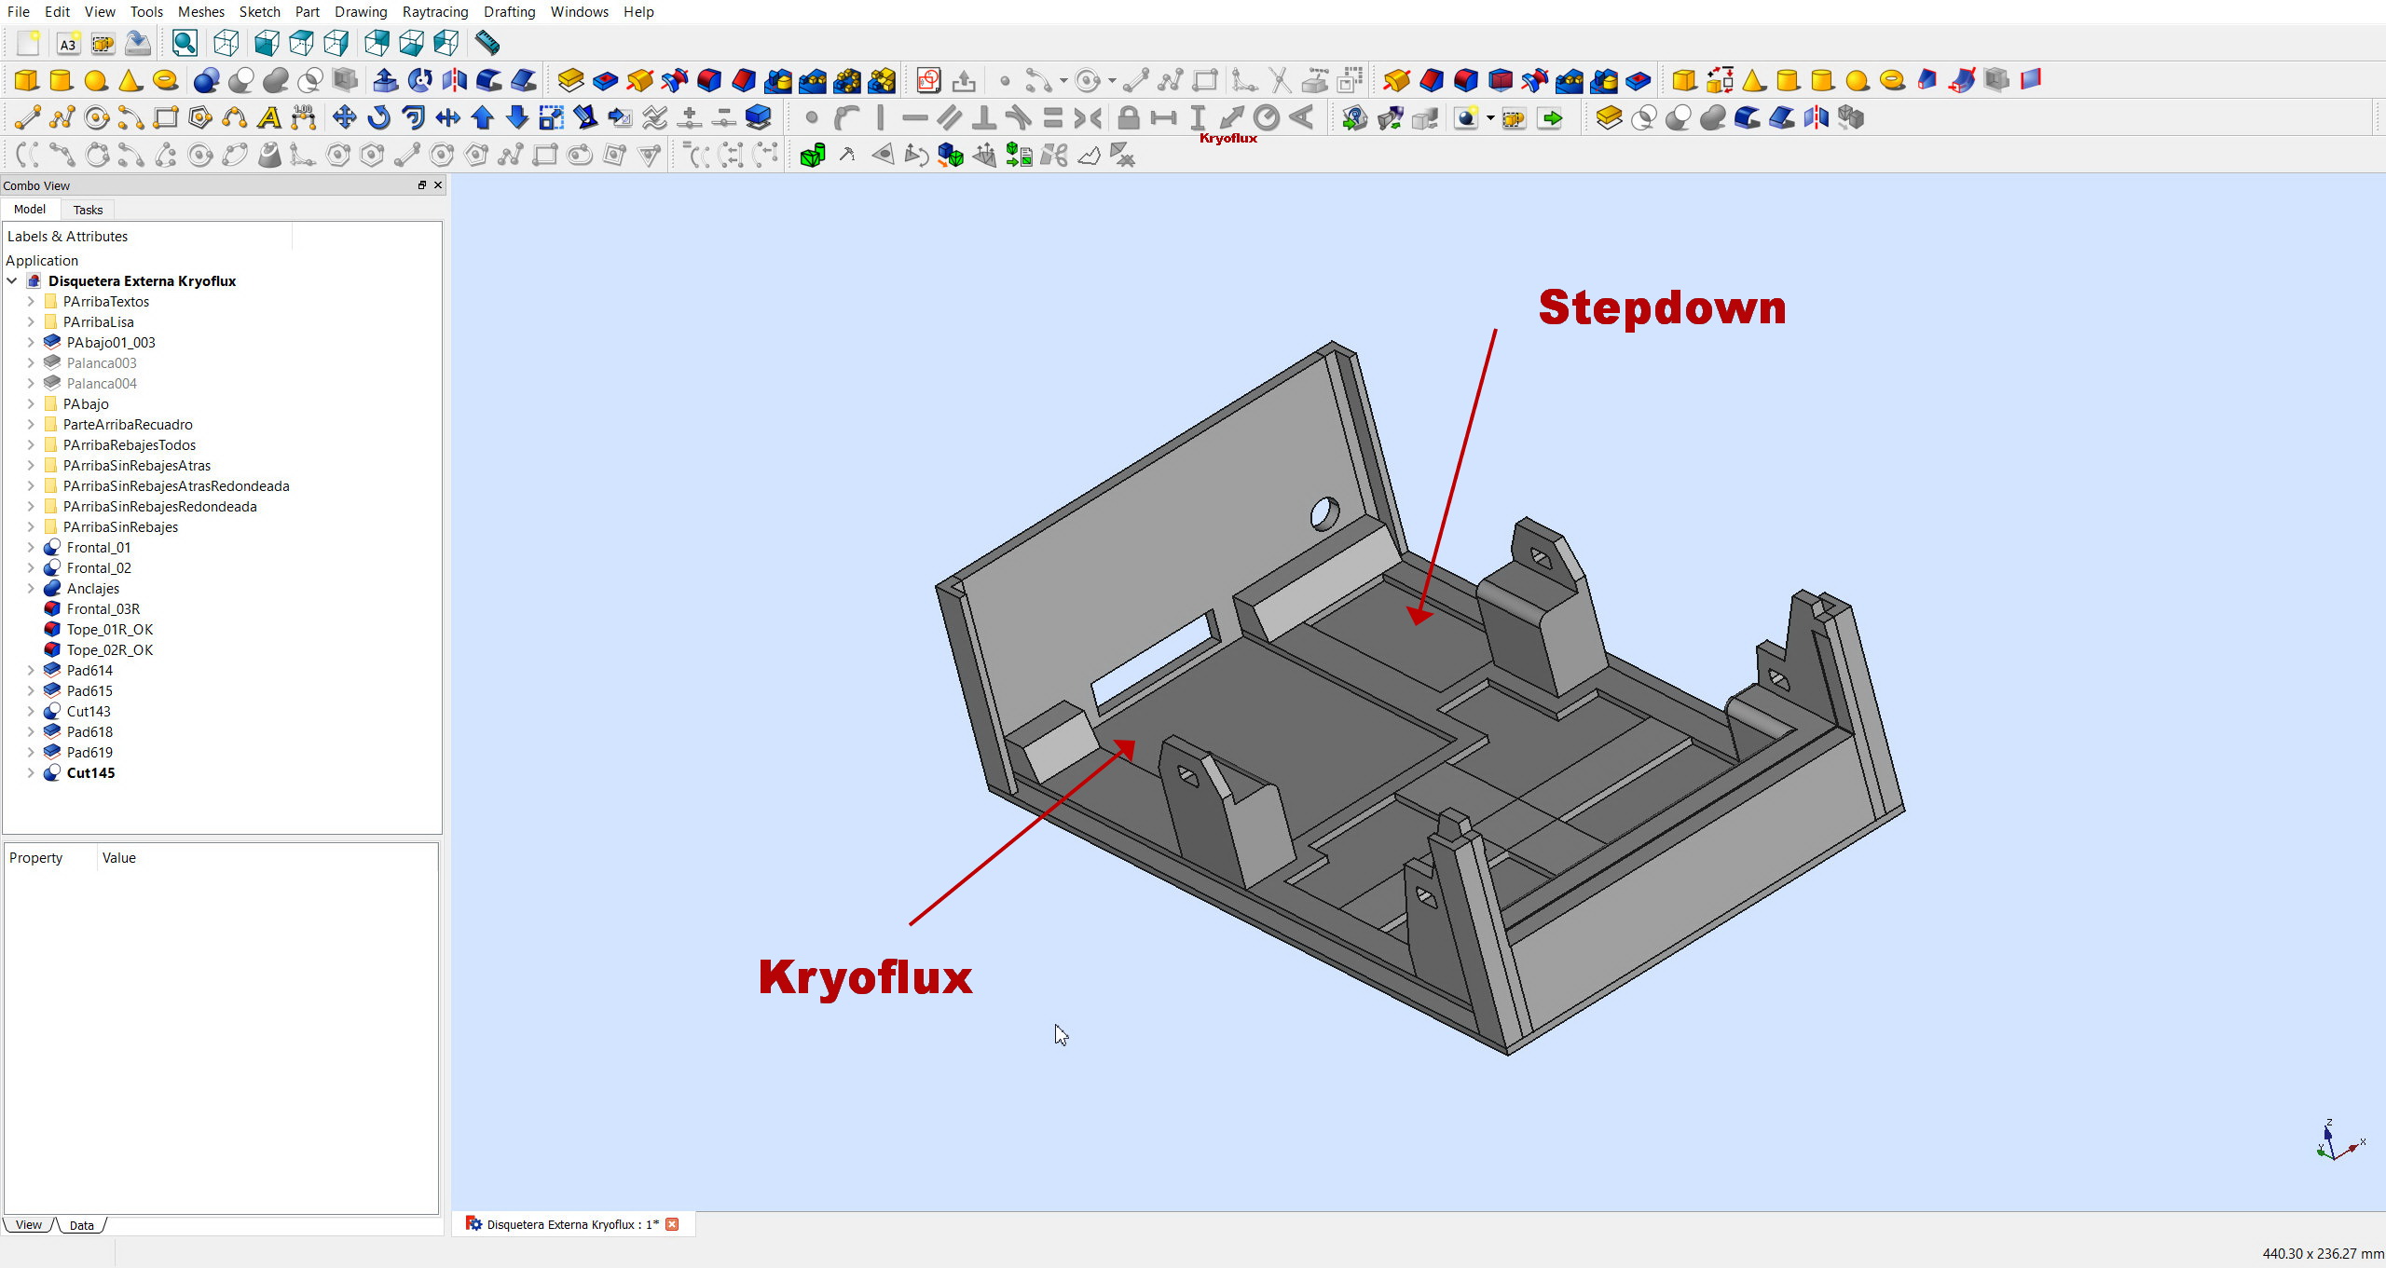2386x1268 pixels.
Task: Select the View property tab
Action: 29,1225
